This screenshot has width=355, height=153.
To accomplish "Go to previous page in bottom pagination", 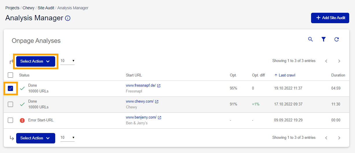I will click(x=326, y=138).
